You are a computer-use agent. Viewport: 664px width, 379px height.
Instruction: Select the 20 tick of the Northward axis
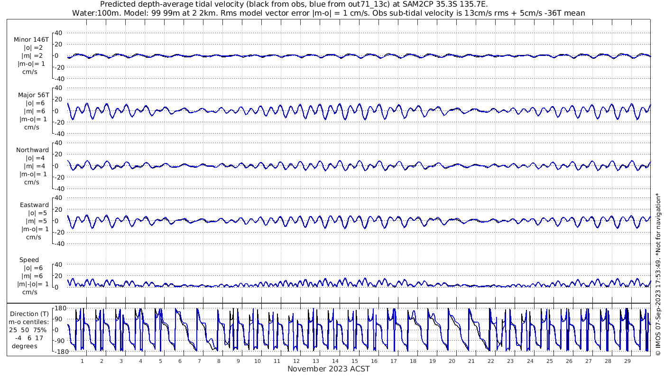coord(59,154)
